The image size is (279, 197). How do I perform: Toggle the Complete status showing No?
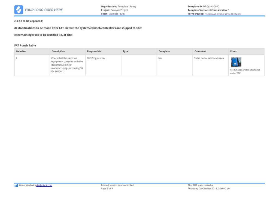click(160, 58)
